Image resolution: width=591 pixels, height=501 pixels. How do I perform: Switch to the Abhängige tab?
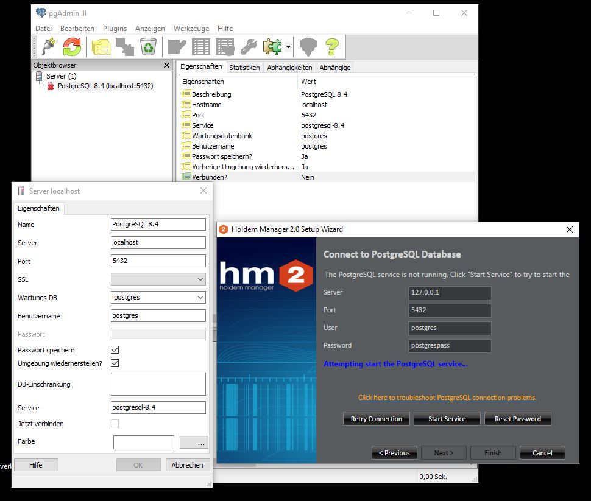[334, 68]
